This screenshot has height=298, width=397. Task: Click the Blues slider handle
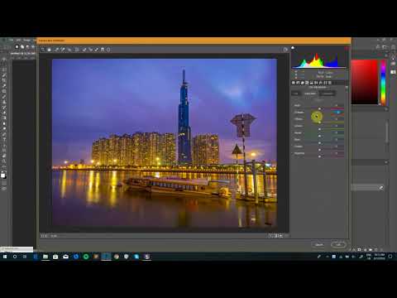pos(319,143)
